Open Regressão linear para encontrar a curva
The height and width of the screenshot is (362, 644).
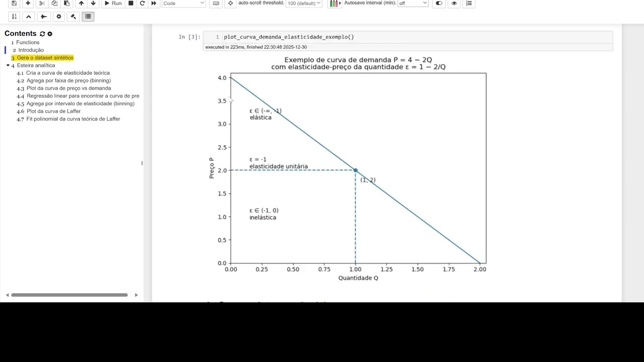(83, 96)
